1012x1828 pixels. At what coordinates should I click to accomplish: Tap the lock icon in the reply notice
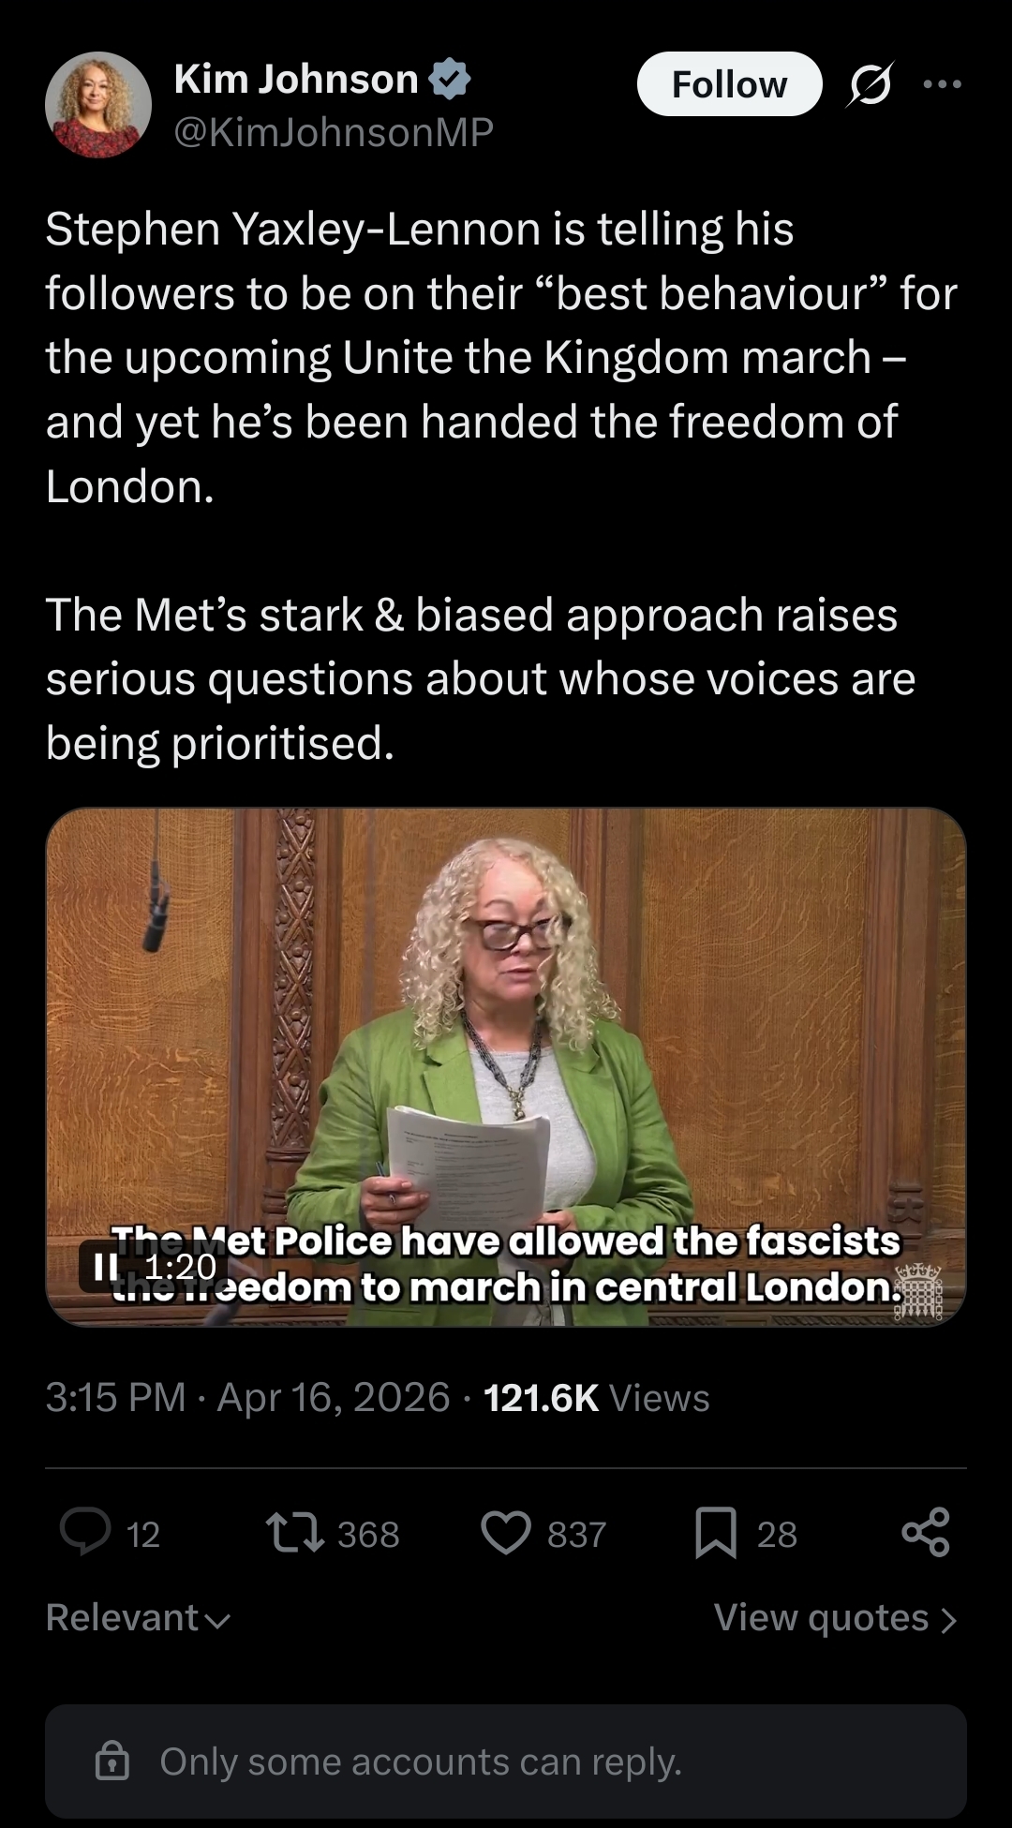click(112, 1761)
